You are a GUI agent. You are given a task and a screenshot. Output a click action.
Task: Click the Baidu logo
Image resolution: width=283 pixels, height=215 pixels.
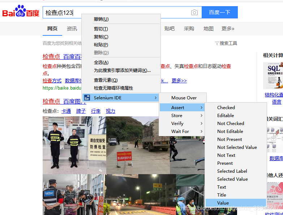pos(21,11)
